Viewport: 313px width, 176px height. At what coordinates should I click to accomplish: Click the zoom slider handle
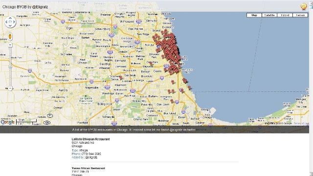click(10, 66)
